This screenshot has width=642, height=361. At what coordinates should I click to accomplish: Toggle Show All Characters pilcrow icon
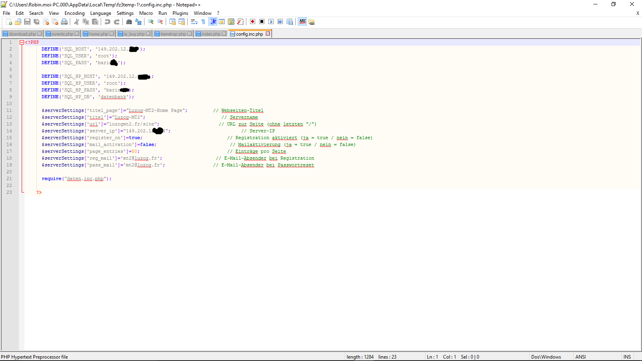(203, 22)
